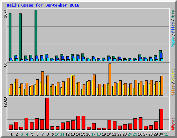Image resolution: width=177 pixels, height=138 pixels.
Task: Click the Visits legend label
Action: tap(173, 75)
